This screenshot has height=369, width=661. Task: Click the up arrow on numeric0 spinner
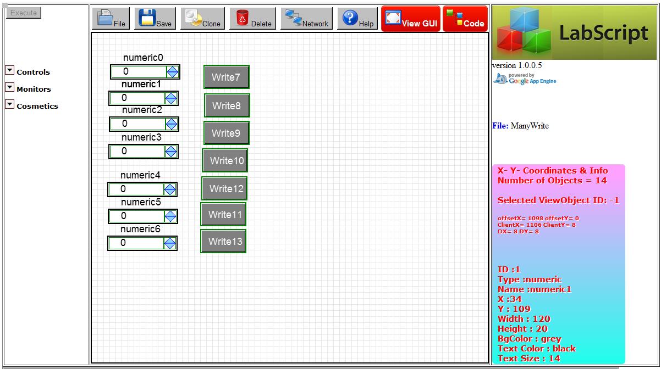click(172, 69)
